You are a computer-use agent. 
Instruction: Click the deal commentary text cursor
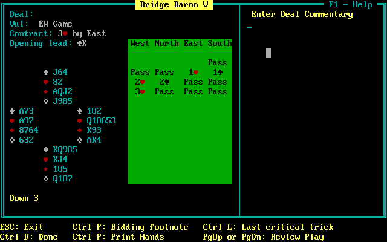[249, 28]
